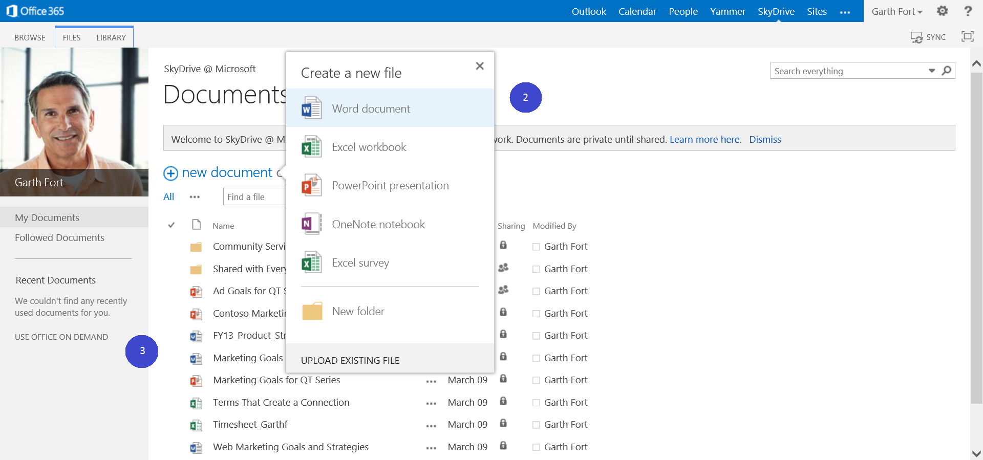The image size is (983, 460).
Task: Click the scrollbar down arrow
Action: [976, 453]
